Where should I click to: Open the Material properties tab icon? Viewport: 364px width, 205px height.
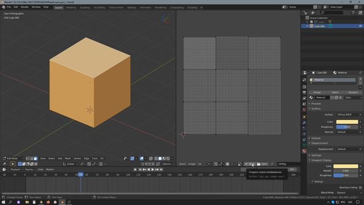pyautogui.click(x=304, y=151)
